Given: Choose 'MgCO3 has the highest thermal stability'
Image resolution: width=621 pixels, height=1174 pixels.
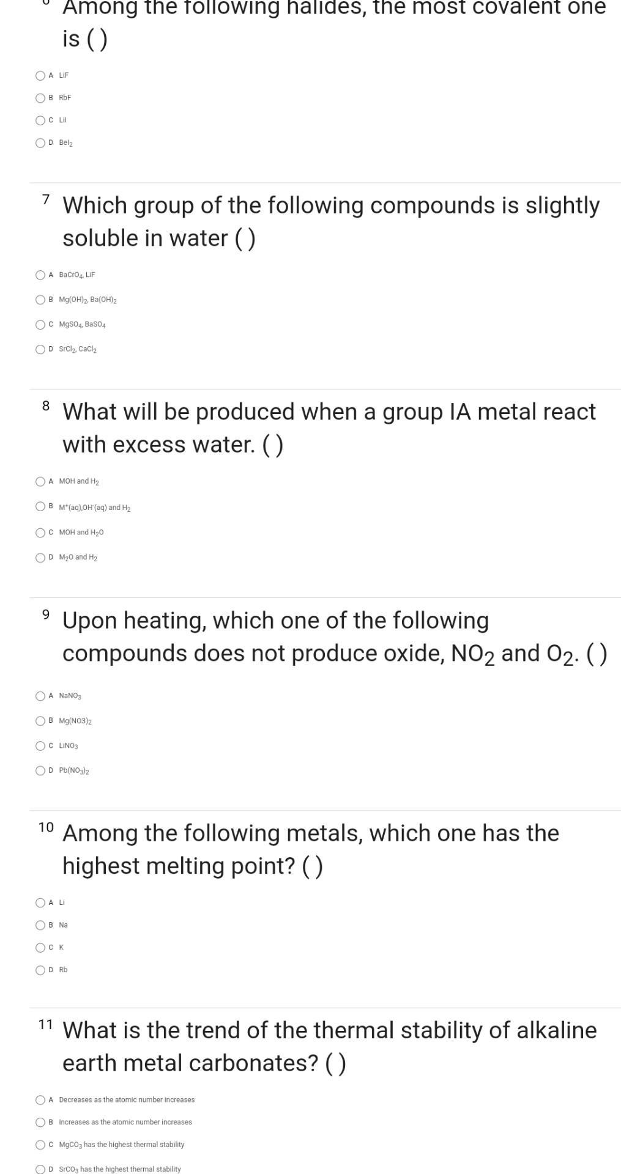Looking at the screenshot, I should pyautogui.click(x=40, y=1145).
